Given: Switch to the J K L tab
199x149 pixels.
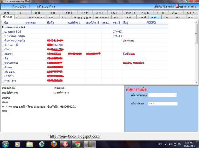Looking at the screenshot, I should point(115,13).
